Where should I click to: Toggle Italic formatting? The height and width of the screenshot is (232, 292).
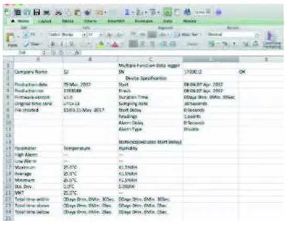coord(62,44)
